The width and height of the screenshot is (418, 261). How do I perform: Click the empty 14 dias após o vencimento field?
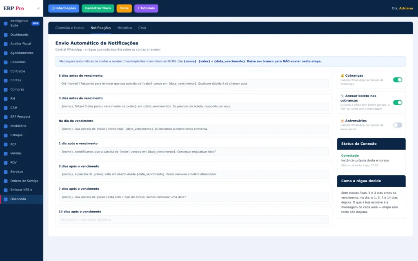click(x=193, y=220)
